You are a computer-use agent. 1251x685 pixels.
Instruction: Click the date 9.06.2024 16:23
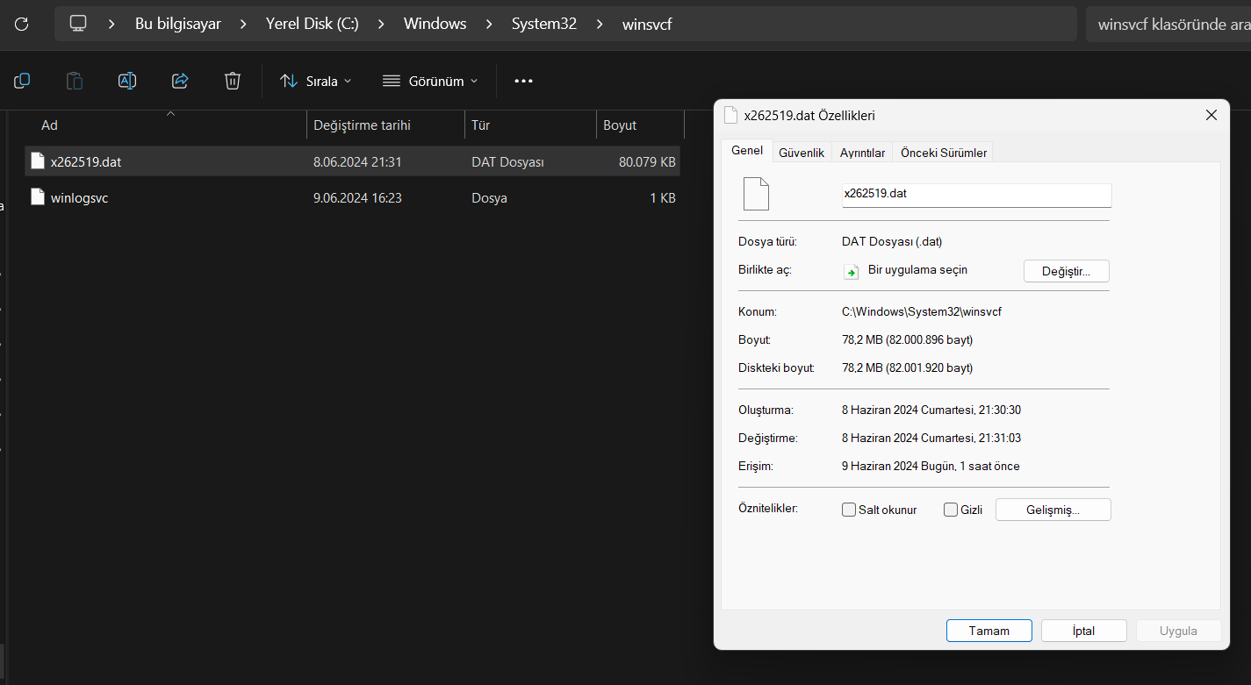click(357, 198)
